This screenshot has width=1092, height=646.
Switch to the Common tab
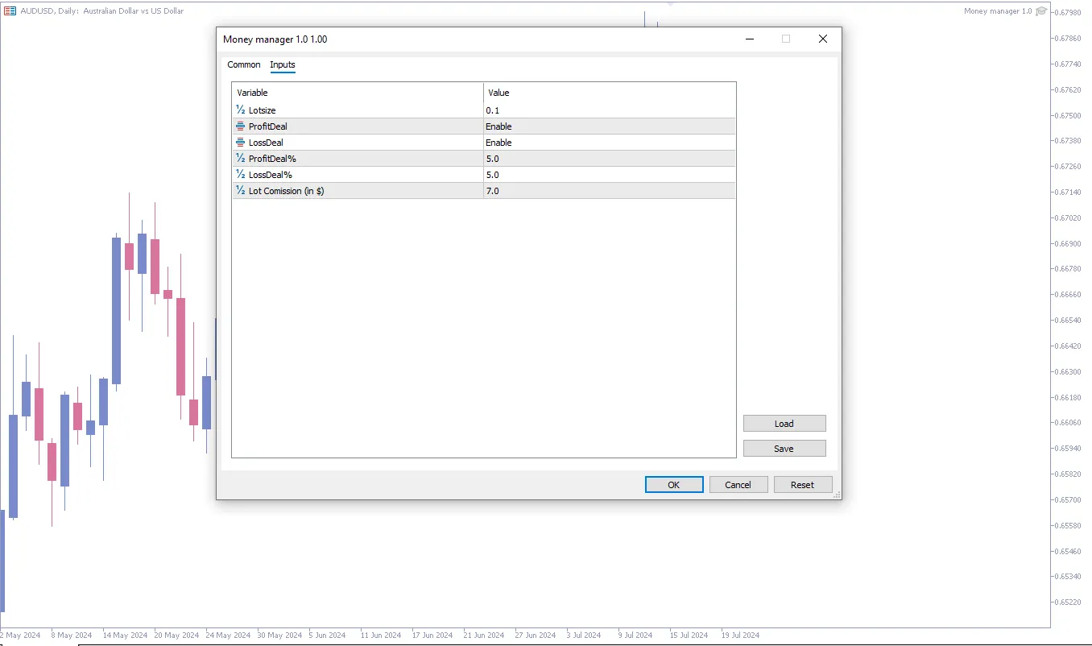click(x=244, y=65)
